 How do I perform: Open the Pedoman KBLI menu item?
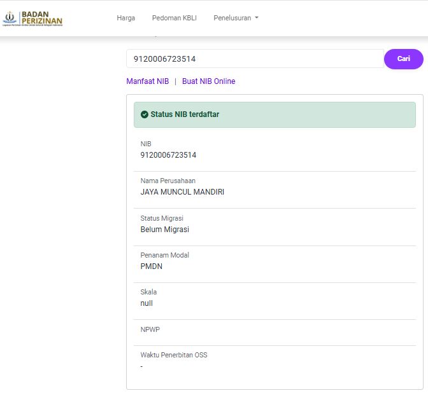coord(174,18)
